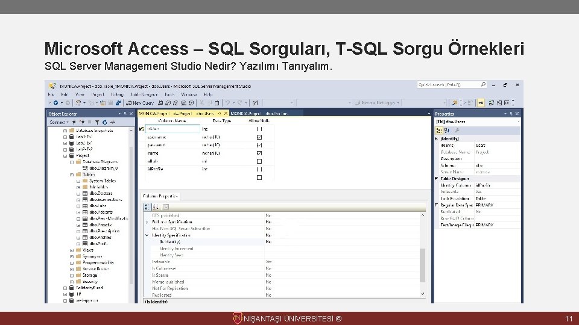Click the Undo toolbar icon

(x=227, y=103)
